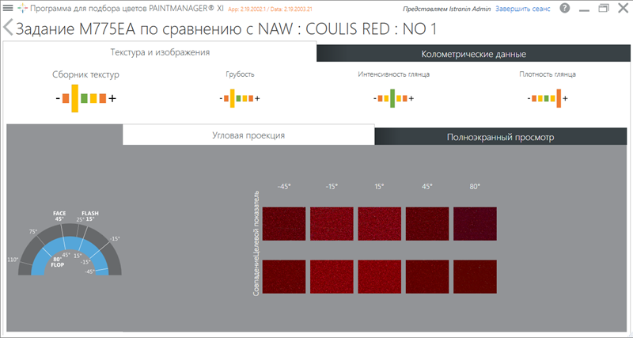Screen dimensions: 633x338
Task: Select the match swatch at 15°
Action: (x=380, y=276)
